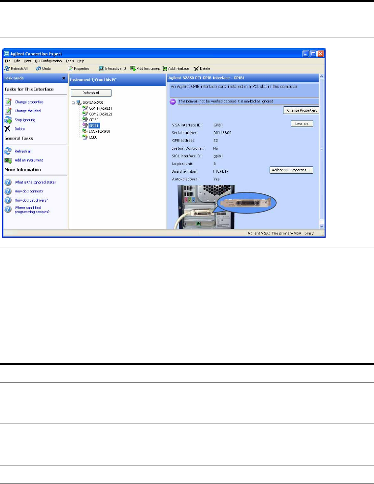Screen dimensions: 374x484
Task: Open the Help menu
Action: pos(81,61)
